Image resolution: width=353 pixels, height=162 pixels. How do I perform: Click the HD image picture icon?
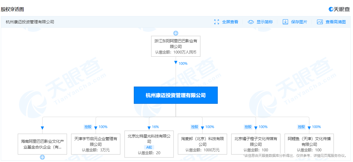pyautogui.click(x=320, y=22)
